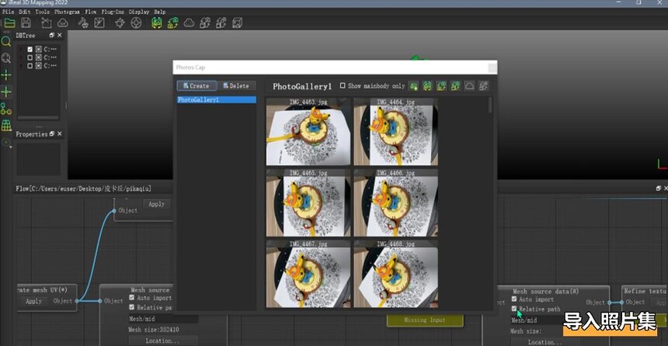Click the save floppy disk icon
This screenshot has width=668, height=346.
coord(26,22)
